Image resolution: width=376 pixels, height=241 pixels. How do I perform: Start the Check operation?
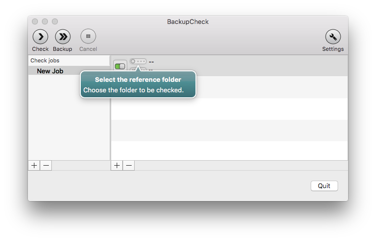40,37
